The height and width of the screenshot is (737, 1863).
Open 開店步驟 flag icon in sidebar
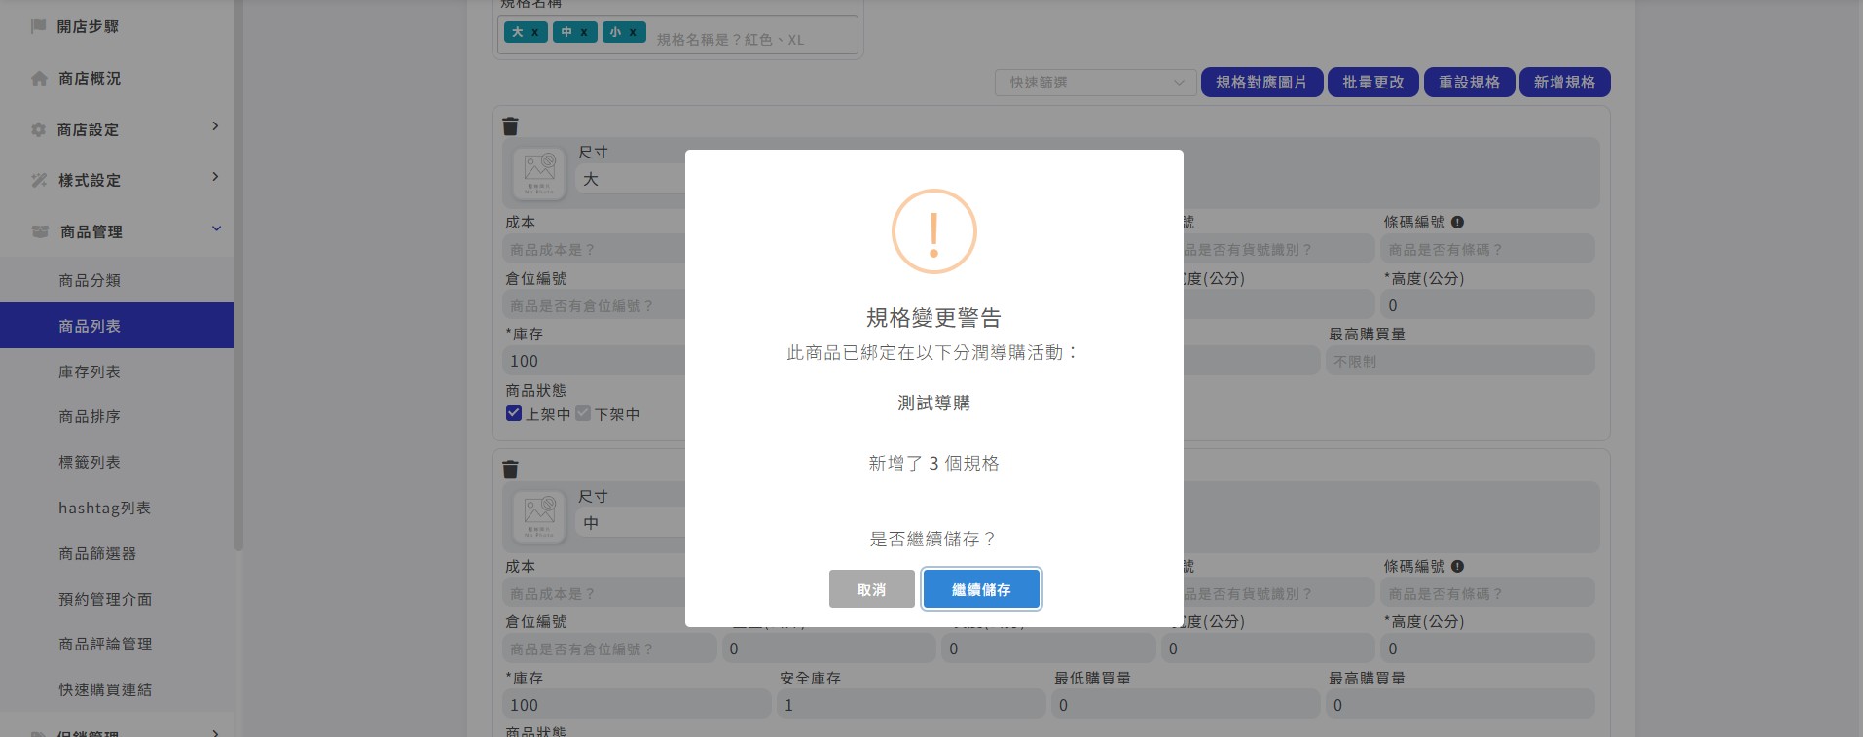(x=39, y=26)
